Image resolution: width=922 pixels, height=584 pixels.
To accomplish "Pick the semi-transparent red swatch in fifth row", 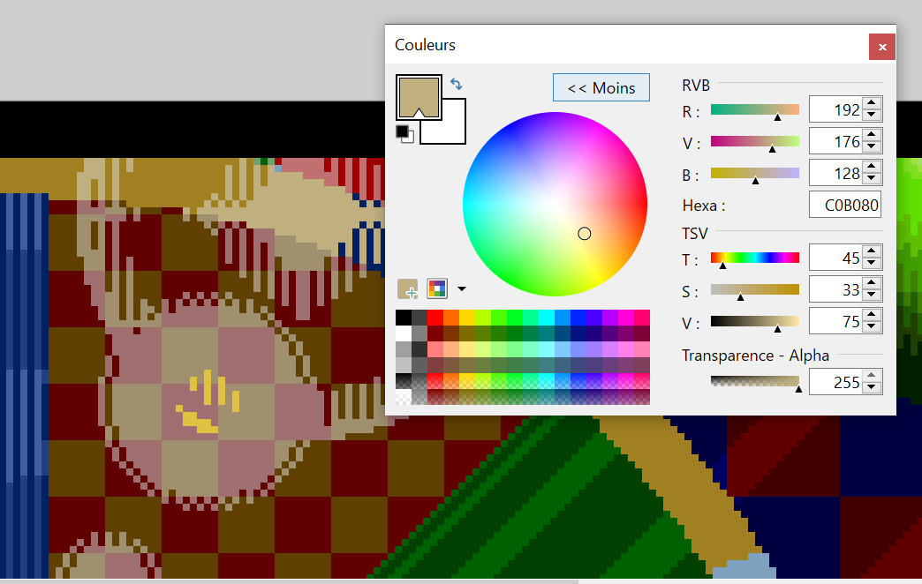I will [x=435, y=381].
